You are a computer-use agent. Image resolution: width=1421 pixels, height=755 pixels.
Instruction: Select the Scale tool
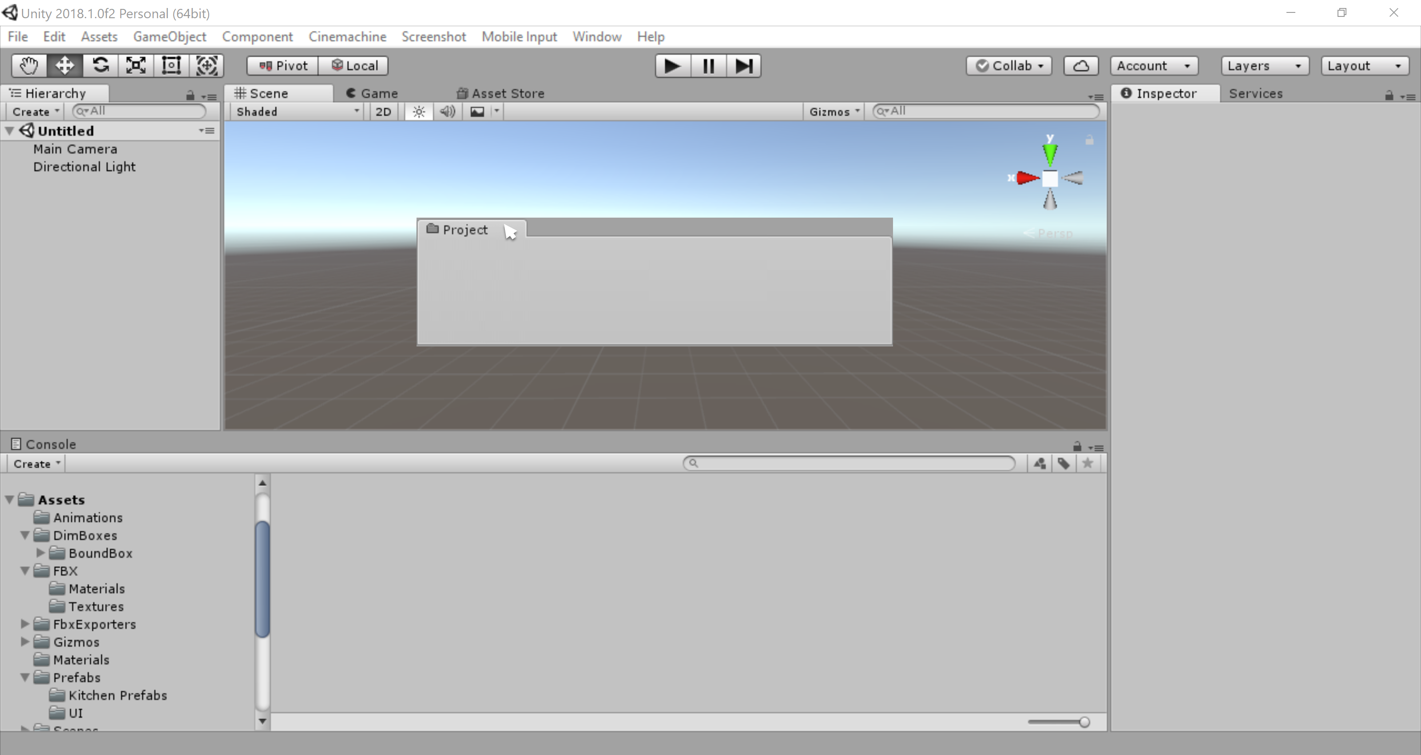[x=136, y=66]
